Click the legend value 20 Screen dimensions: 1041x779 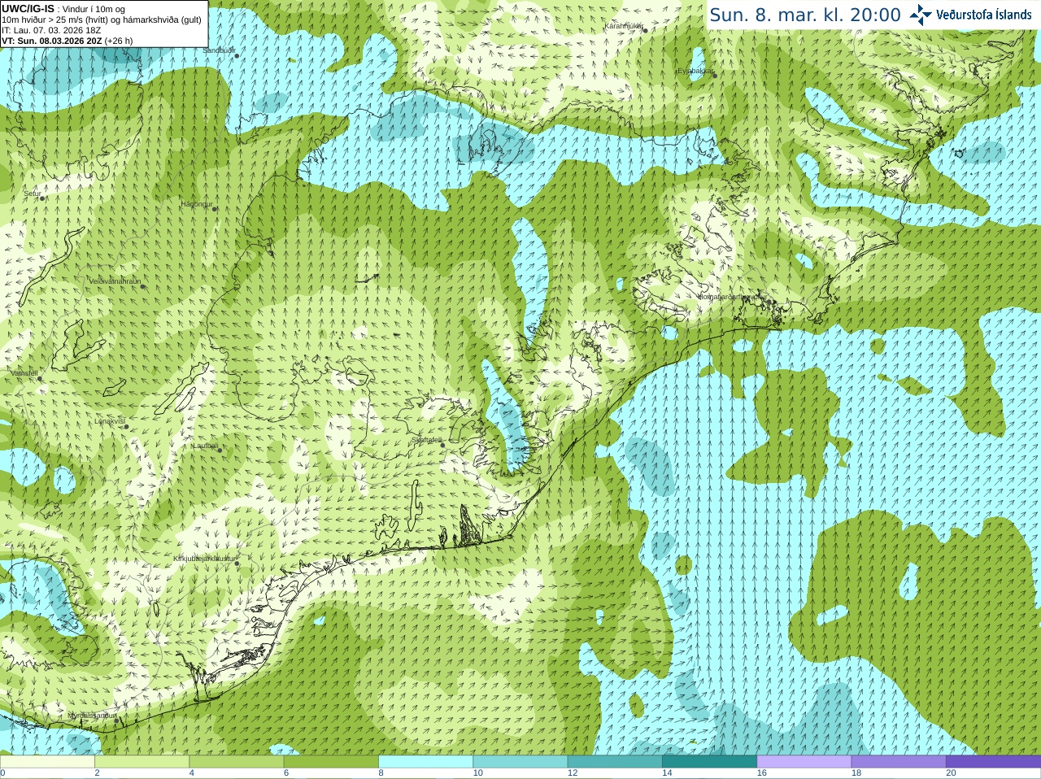click(951, 773)
